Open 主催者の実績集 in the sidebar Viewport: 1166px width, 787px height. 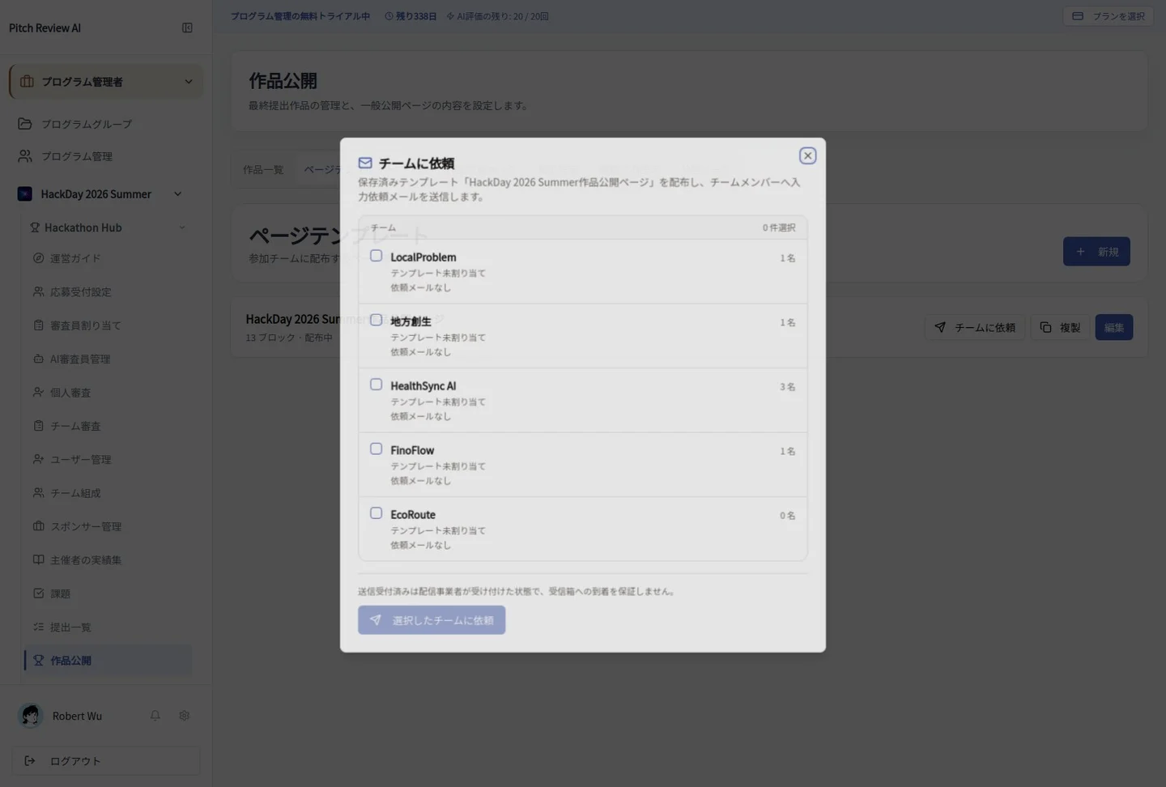[x=109, y=560]
